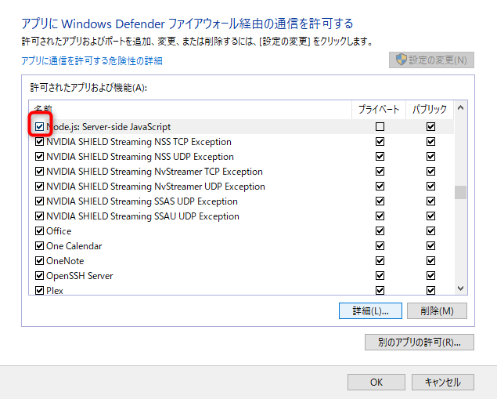497x399 pixels.
Task: Toggle Public for NSS TCP Exception
Action: [430, 142]
